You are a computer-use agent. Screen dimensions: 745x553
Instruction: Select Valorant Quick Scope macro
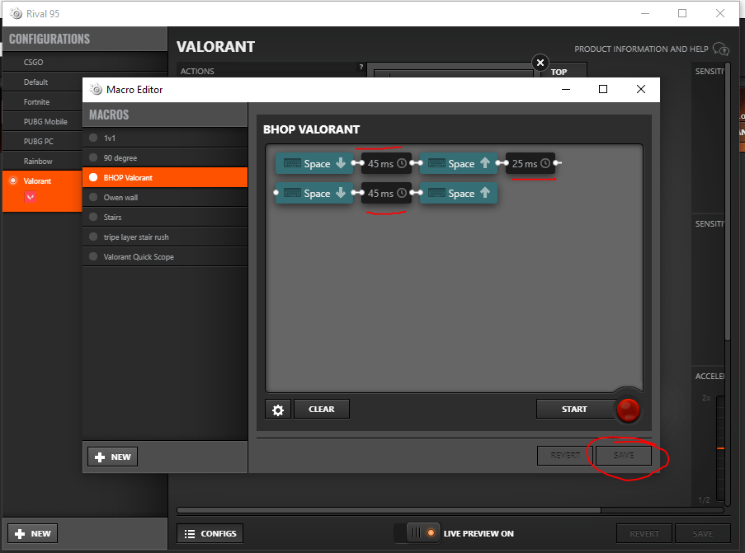165,257
